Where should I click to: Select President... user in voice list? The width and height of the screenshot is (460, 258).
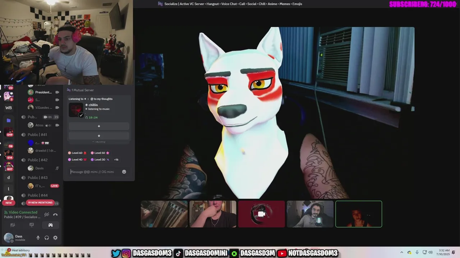(43, 92)
